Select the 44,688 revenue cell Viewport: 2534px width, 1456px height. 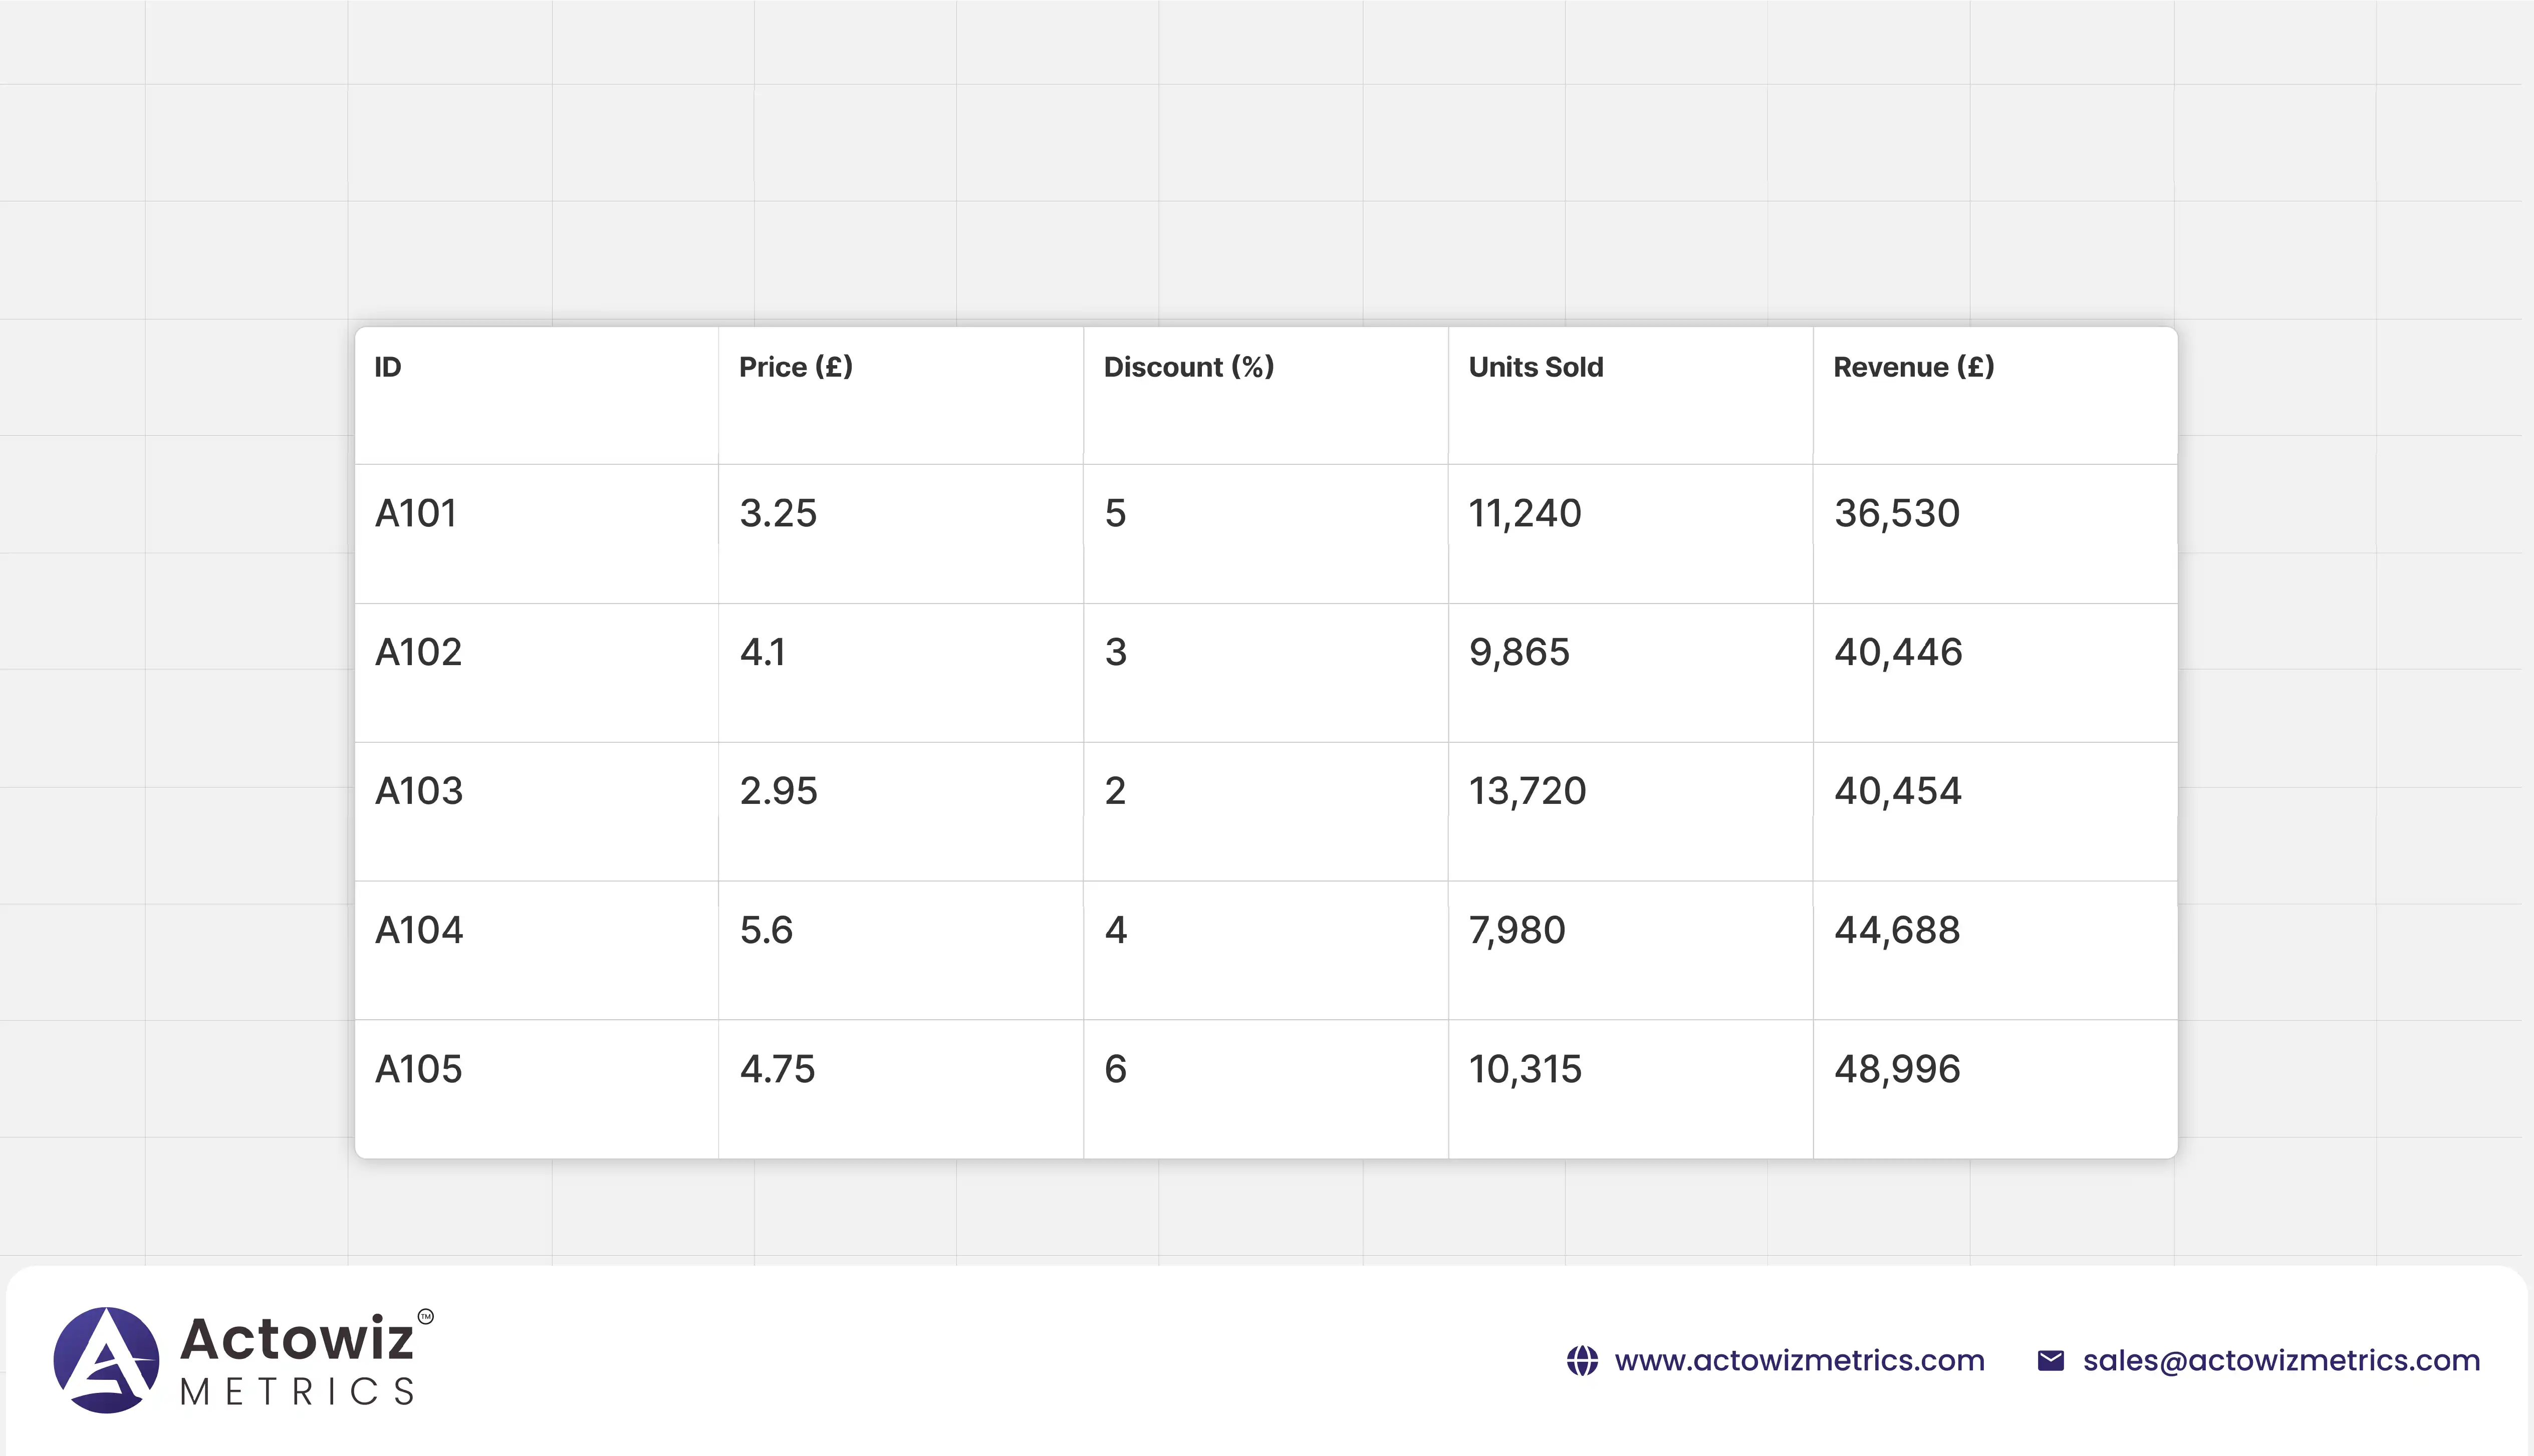coord(1896,930)
